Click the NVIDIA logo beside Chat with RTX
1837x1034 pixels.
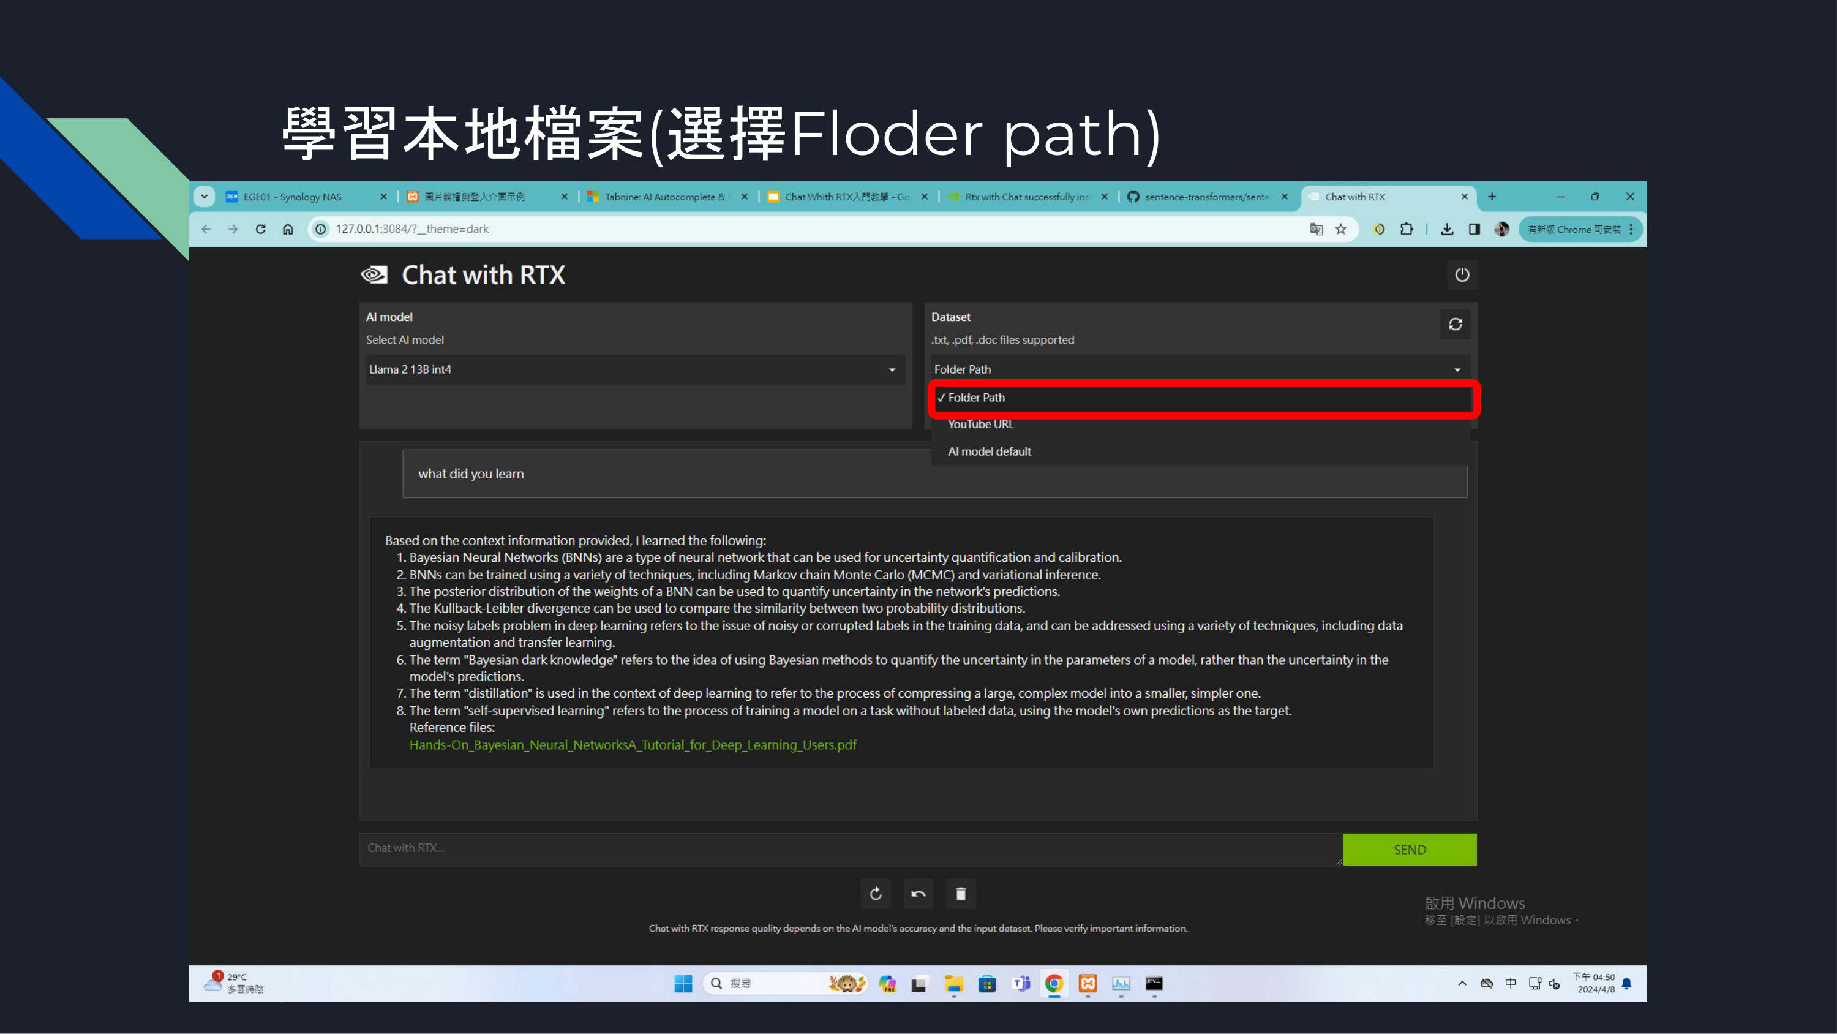(374, 275)
